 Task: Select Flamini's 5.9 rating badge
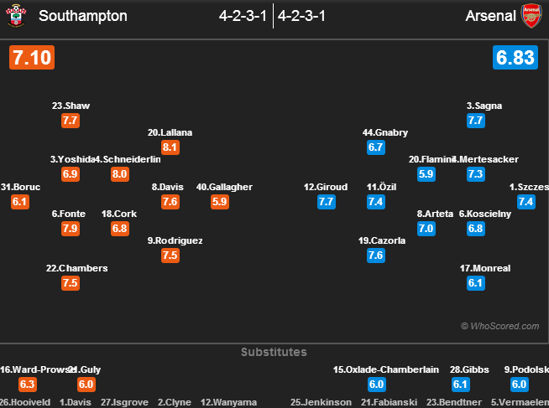click(426, 174)
